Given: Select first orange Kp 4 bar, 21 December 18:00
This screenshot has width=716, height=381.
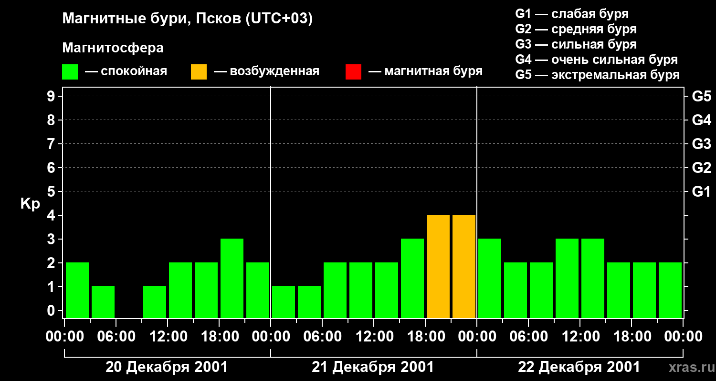Looking at the screenshot, I should pos(438,266).
